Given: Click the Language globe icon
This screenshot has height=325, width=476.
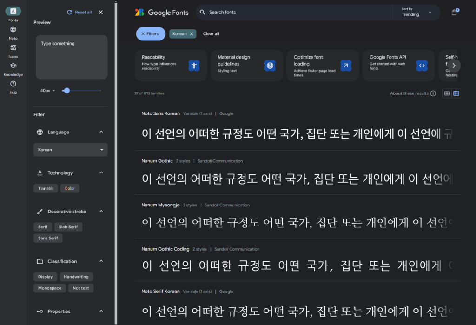Looking at the screenshot, I should [x=40, y=132].
